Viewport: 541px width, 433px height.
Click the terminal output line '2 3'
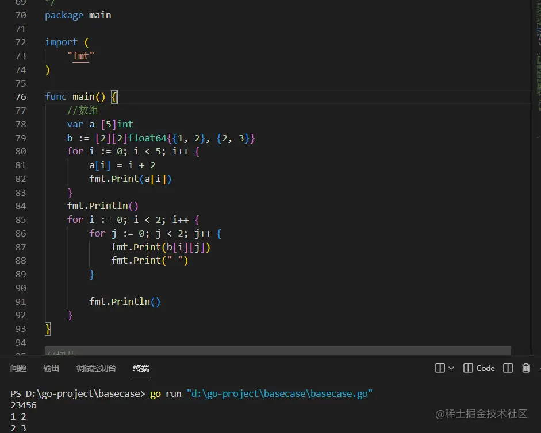[x=18, y=428]
